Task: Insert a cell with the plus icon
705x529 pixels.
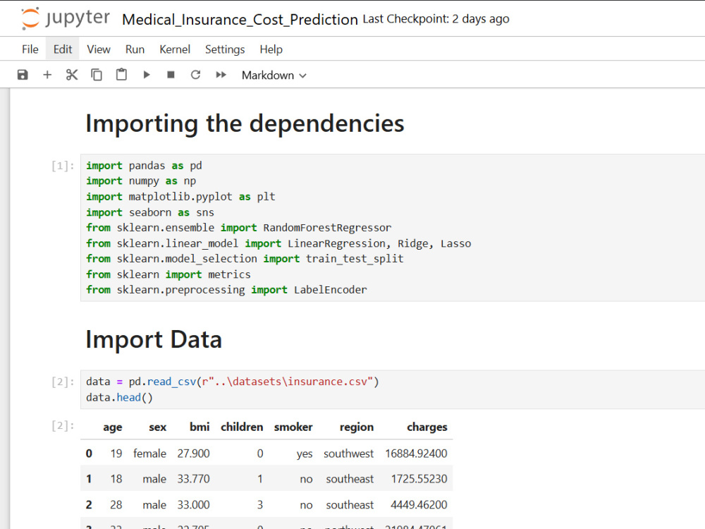Action: [47, 75]
